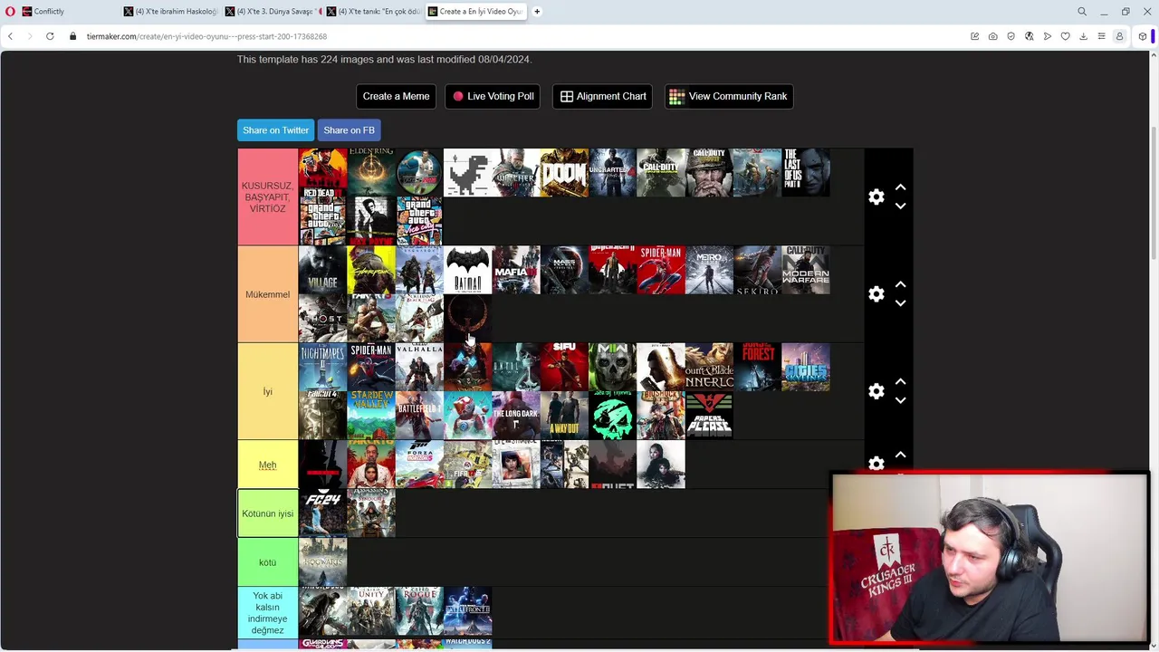Click the KUSURSUZ, BAŞYAPIT, VİRTÜÖZ tier label
Screen dimensions: 1159x652
tap(267, 197)
